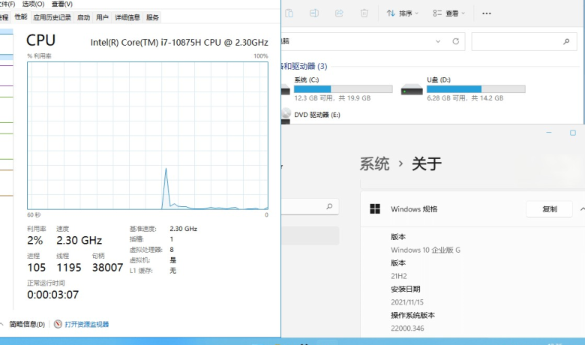Switch to the 应用历史记录 tab

click(52, 17)
